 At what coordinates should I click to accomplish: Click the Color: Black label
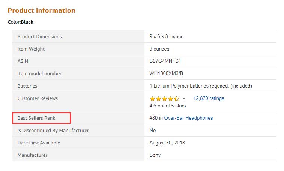(21, 22)
